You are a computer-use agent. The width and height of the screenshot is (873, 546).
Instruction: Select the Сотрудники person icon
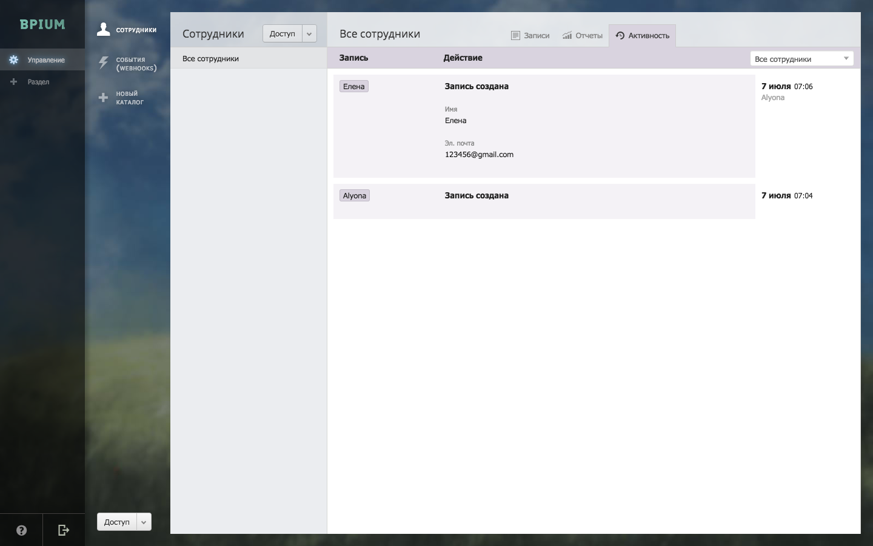[104, 29]
